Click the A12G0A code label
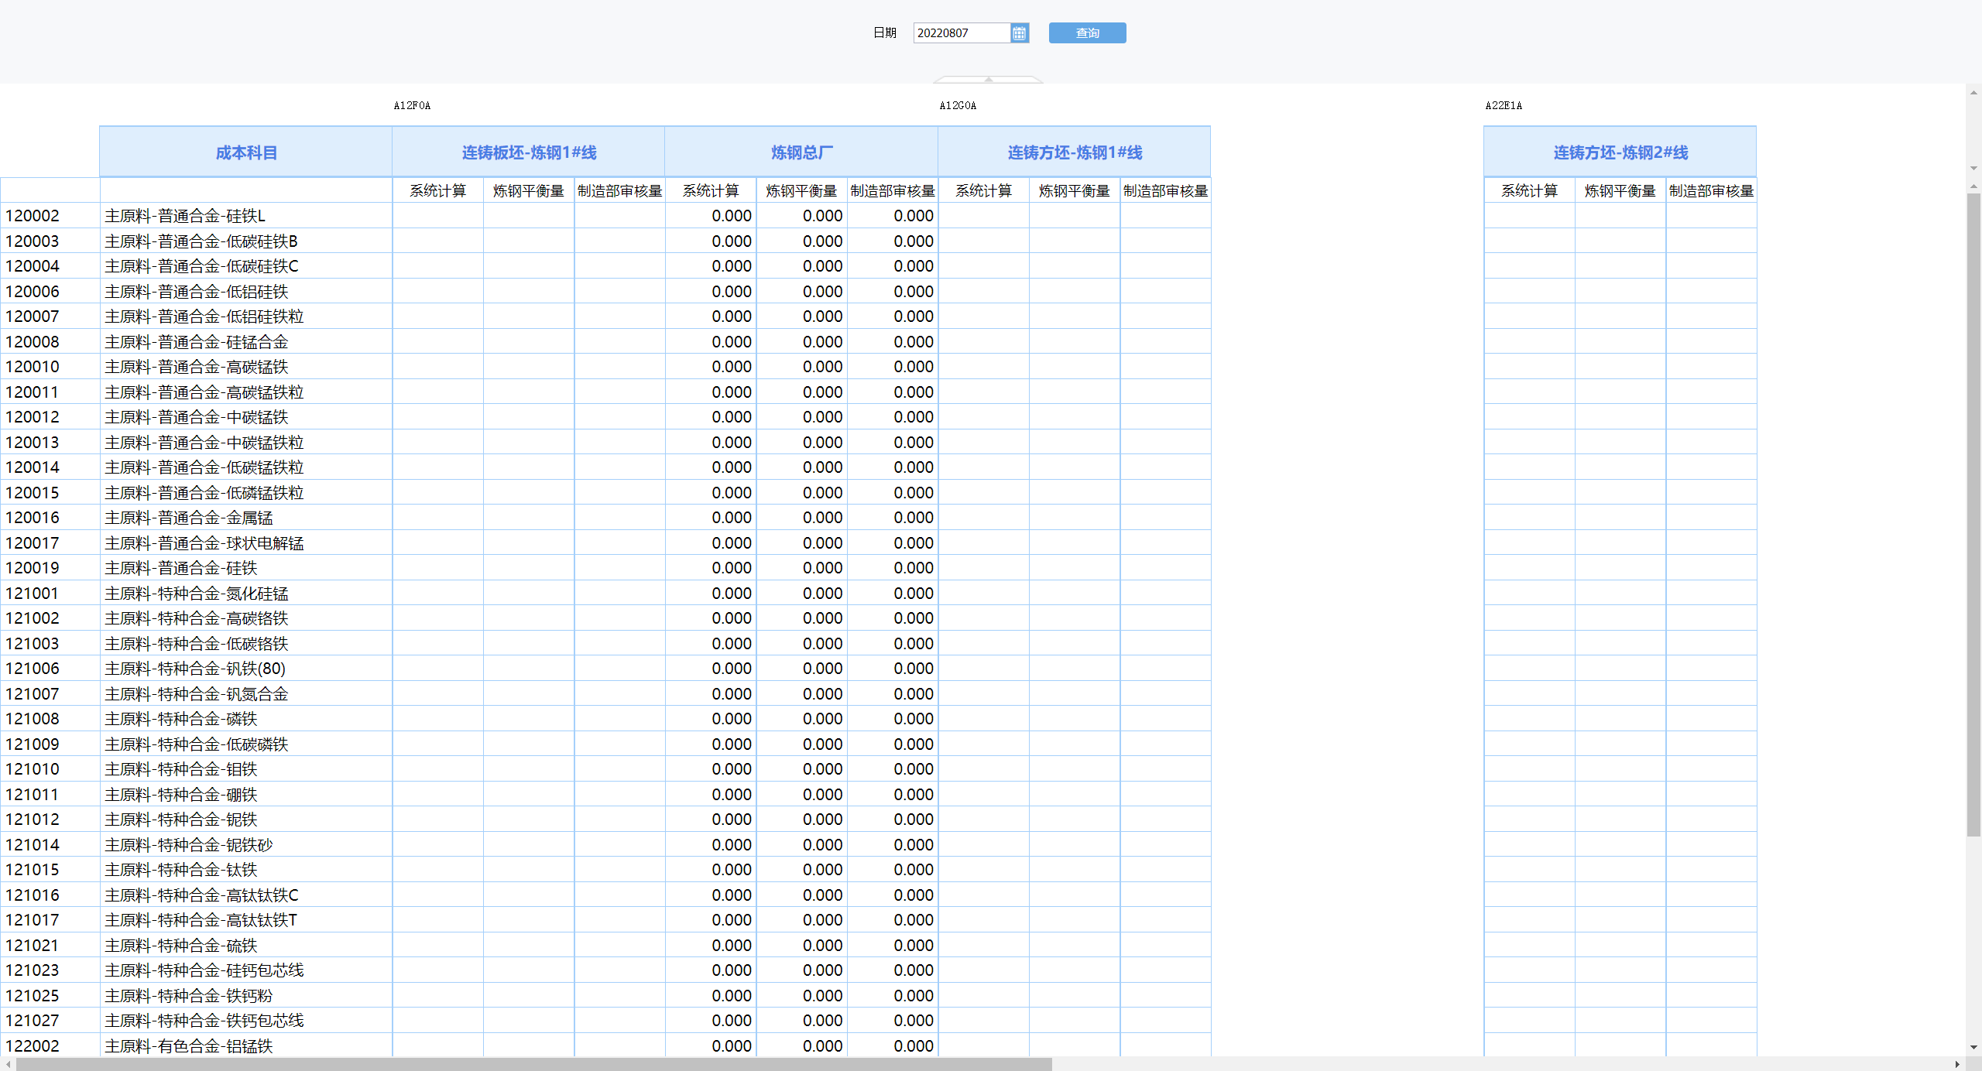The height and width of the screenshot is (1071, 1982). [x=958, y=106]
